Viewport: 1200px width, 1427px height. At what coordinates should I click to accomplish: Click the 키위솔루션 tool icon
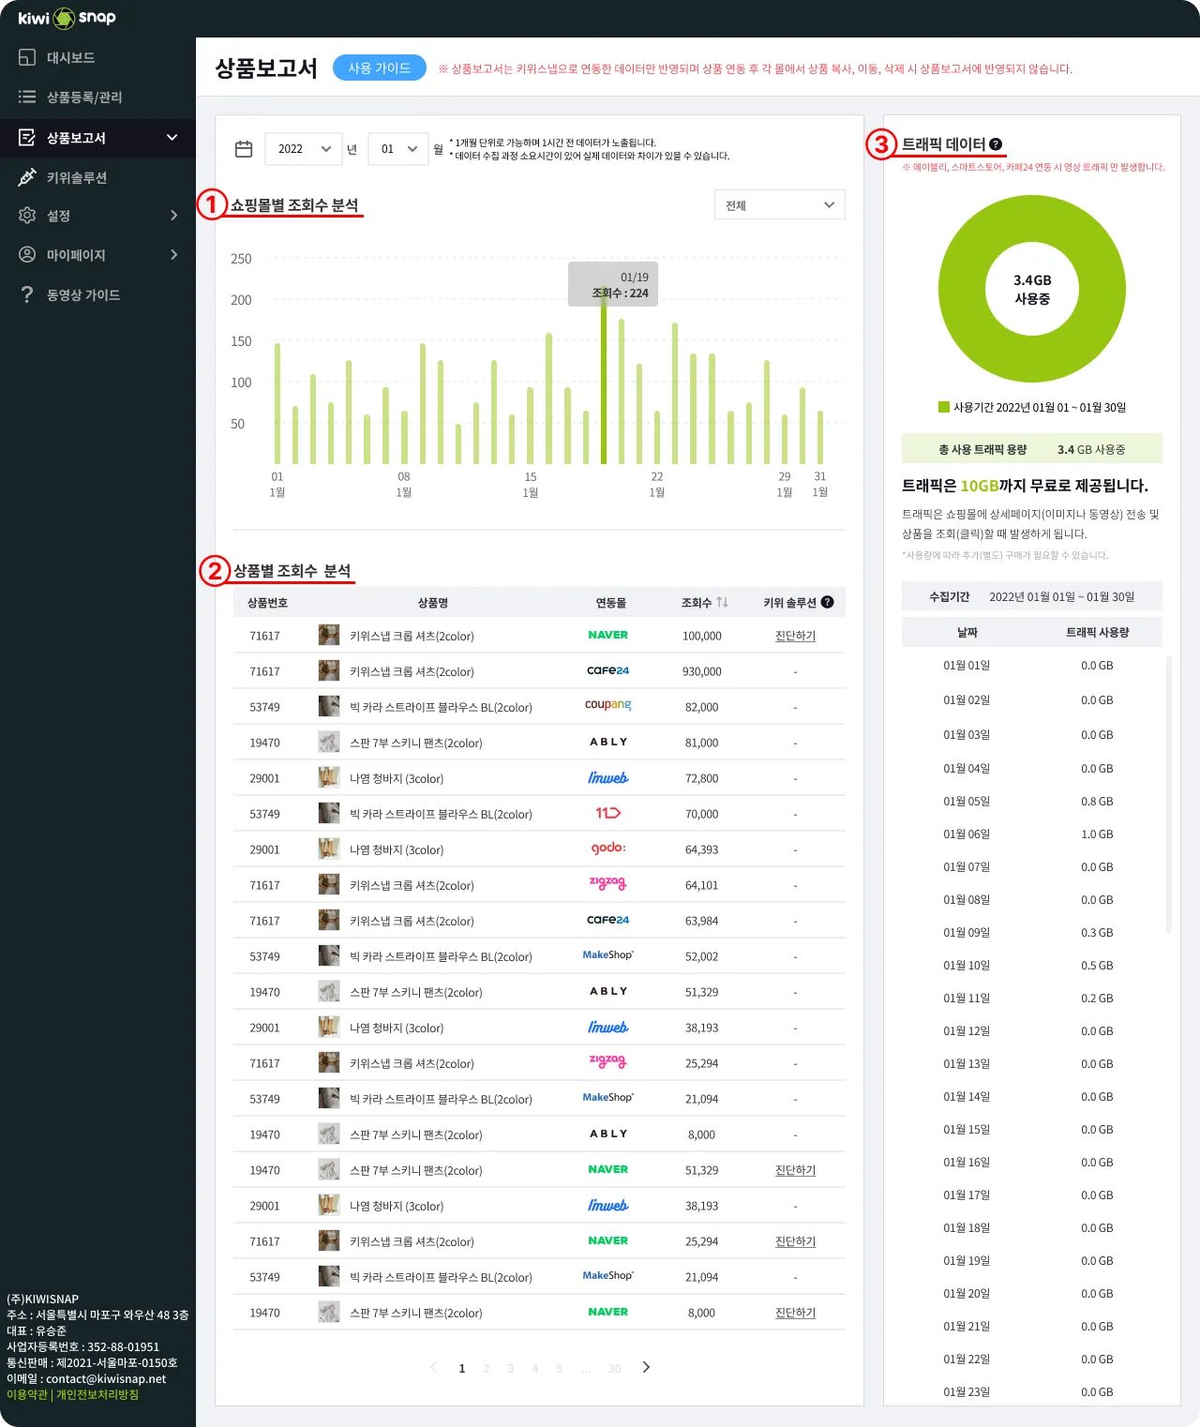click(x=27, y=177)
